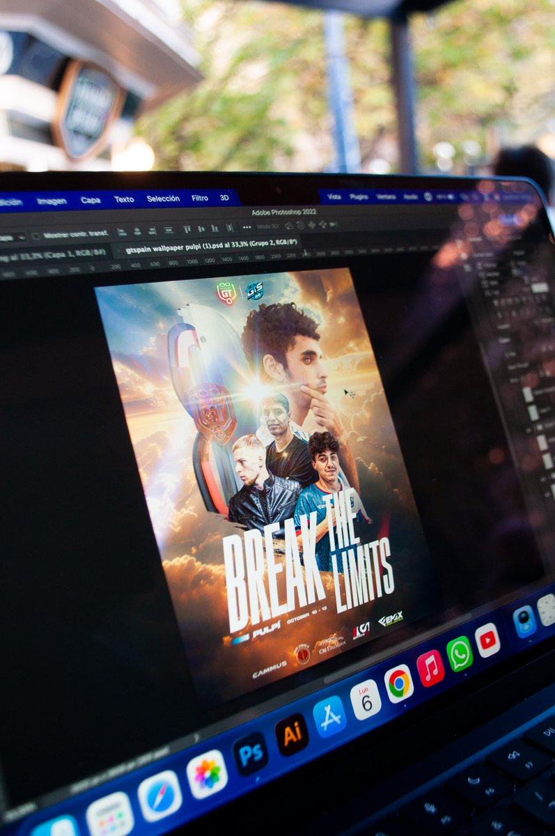Open Photos from the Dock
This screenshot has width=555, height=836.
[207, 774]
